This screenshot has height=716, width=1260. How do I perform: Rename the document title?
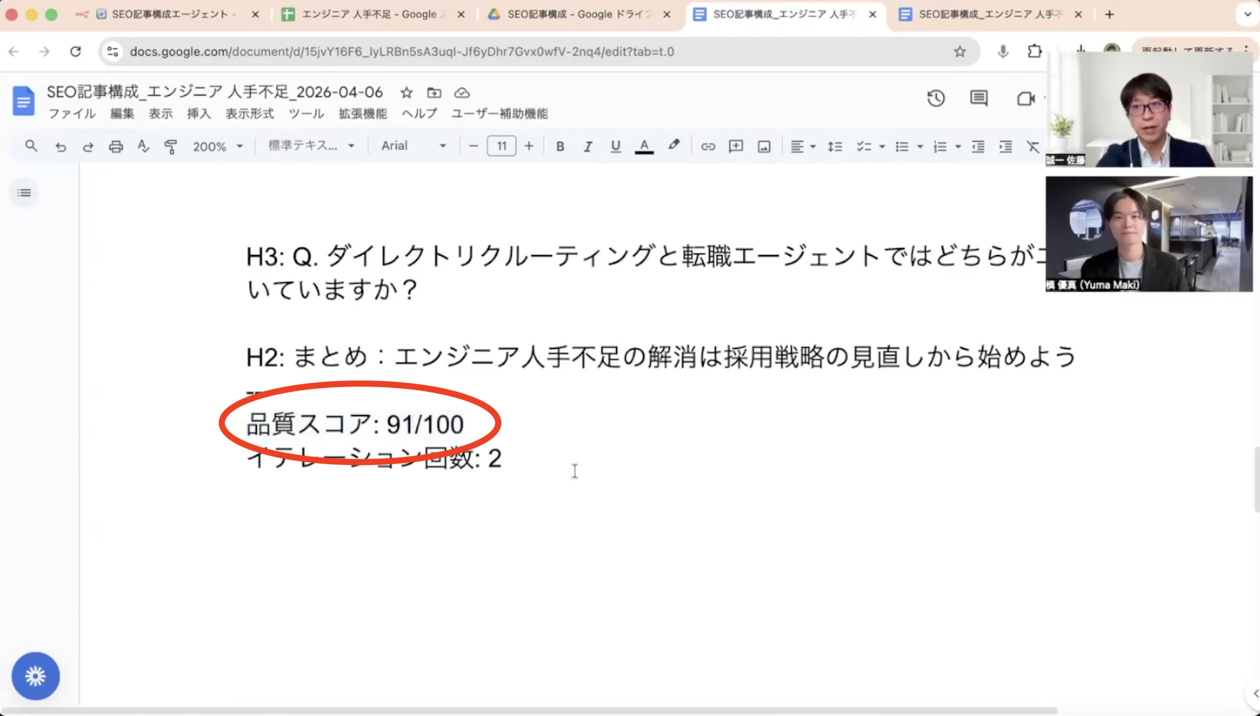tap(215, 92)
